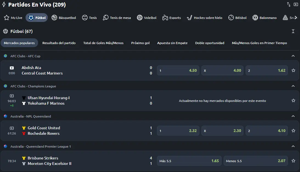Open Rochedale Rovers team name
300x172 pixels.
coord(44,134)
